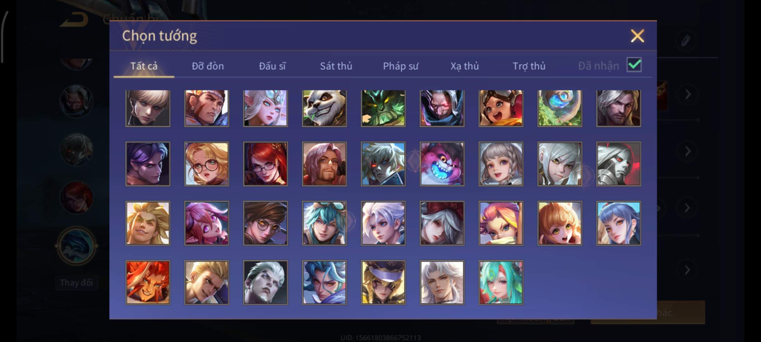This screenshot has height=342, width=761.
Task: Pick the hero with aviator goggles and red hat
Action: coord(501,108)
